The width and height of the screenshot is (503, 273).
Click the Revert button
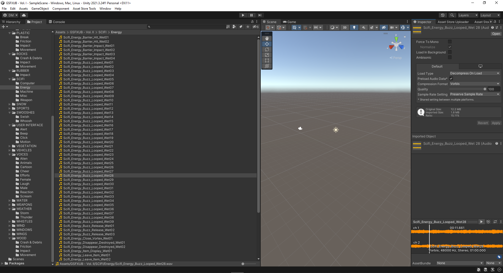point(483,123)
